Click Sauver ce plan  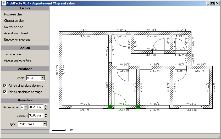pos(14,27)
